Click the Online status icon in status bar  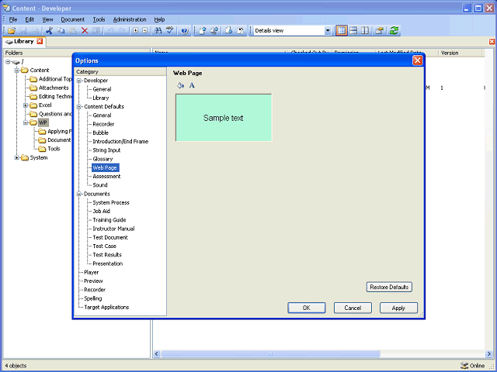tap(464, 366)
